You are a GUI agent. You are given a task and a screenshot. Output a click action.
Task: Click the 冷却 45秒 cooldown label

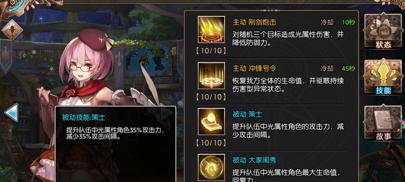[x=338, y=69]
